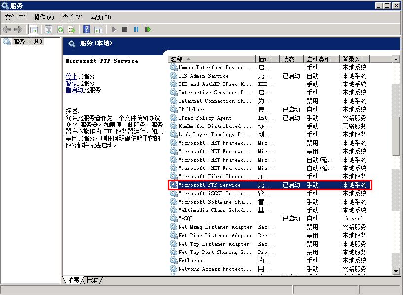403x295 pixels.
Task: Select Net.Pipe Listener Adapter service
Action: click(269, 235)
